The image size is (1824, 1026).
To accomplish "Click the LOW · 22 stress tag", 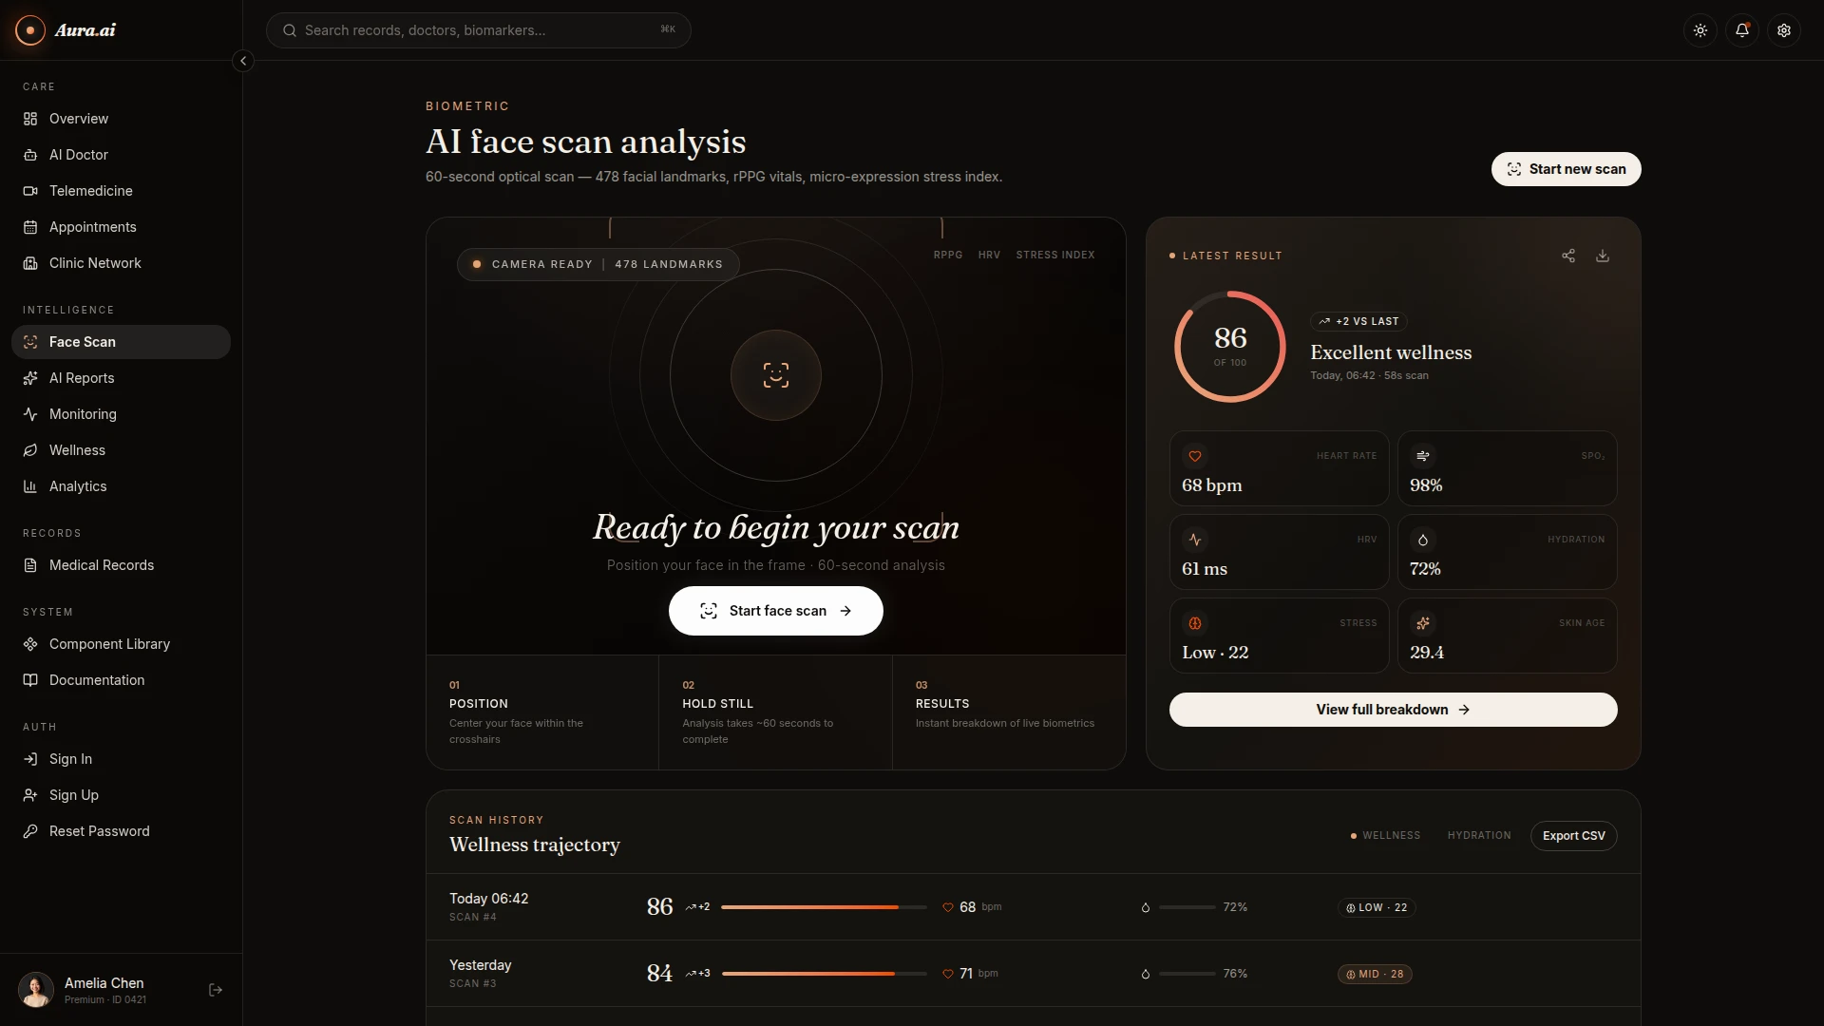I will pos(1377,907).
